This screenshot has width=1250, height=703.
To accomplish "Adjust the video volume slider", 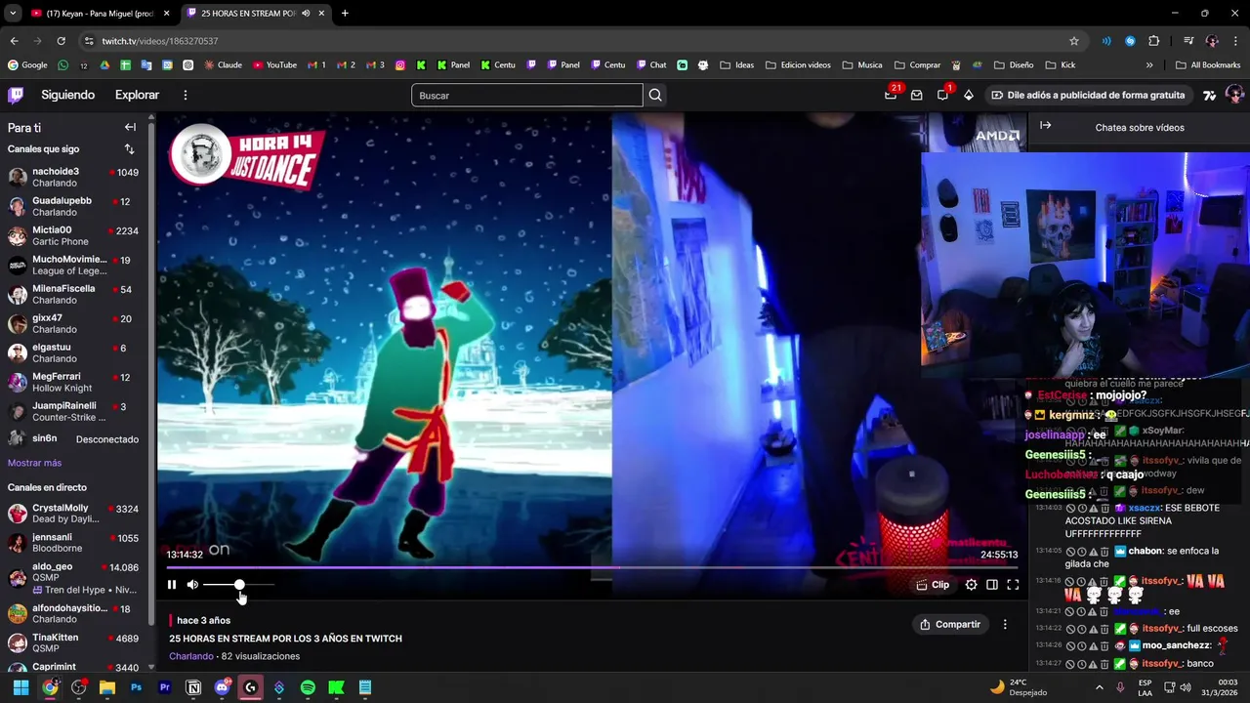I will pos(238,585).
